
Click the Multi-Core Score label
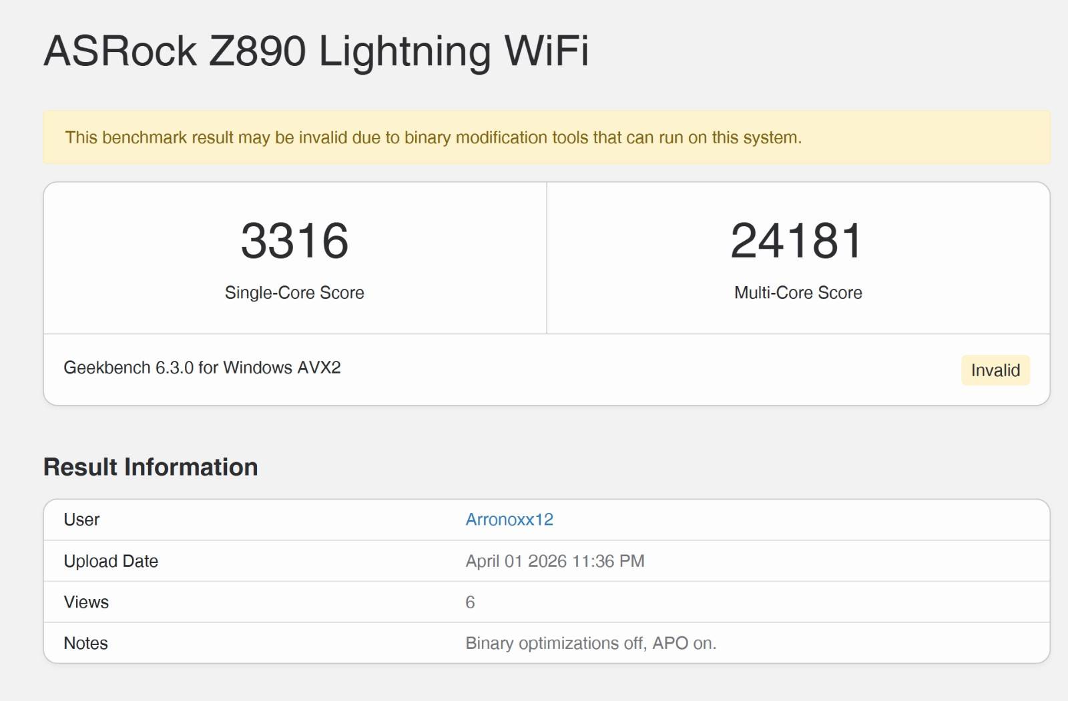click(798, 293)
